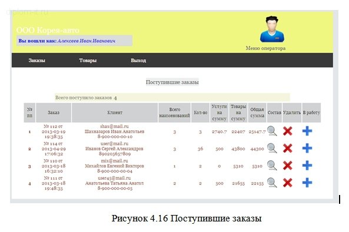Click goods sum value 43800
This screenshot has width=349, height=232.
238,149
